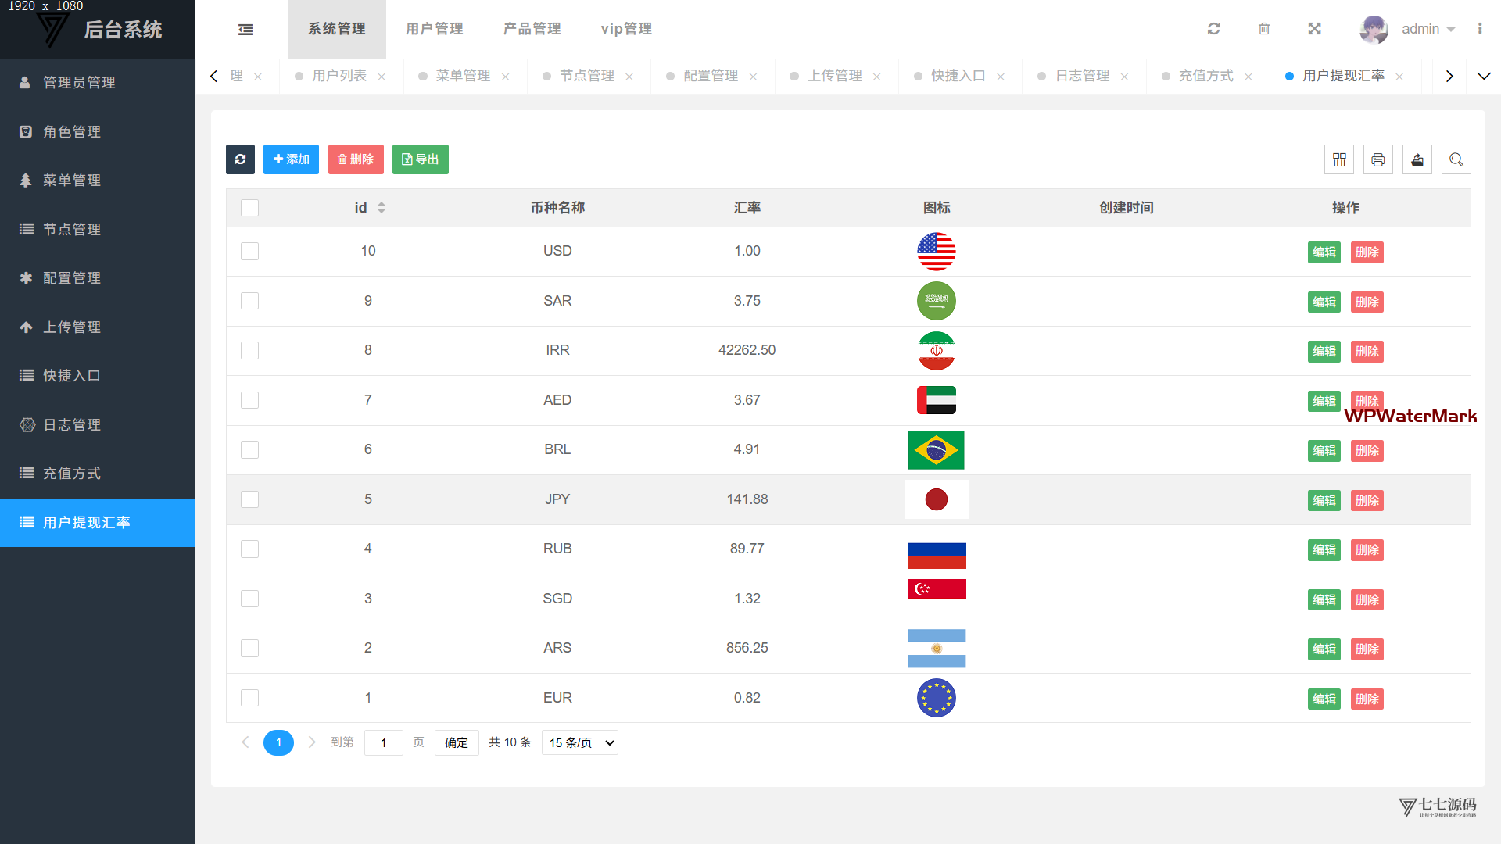The image size is (1501, 844).
Task: Click the dark table refresh button
Action: (x=240, y=159)
